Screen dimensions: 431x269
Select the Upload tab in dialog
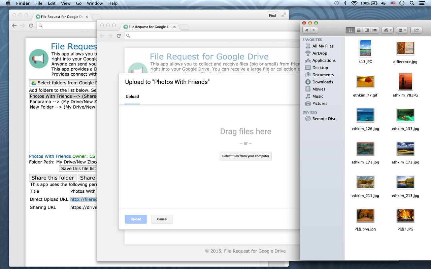(132, 97)
